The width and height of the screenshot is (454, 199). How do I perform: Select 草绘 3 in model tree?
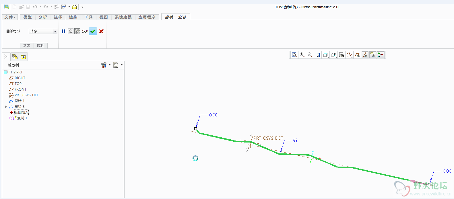tap(17, 107)
